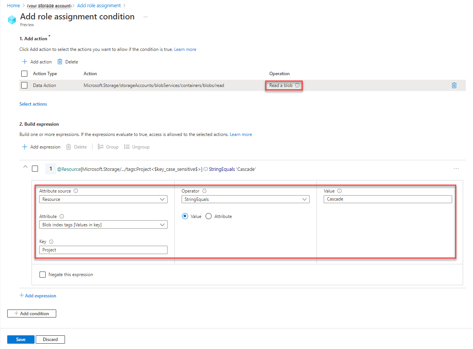Click the Key input field containing Project
Screen dimensions: 473x349
pos(103,250)
